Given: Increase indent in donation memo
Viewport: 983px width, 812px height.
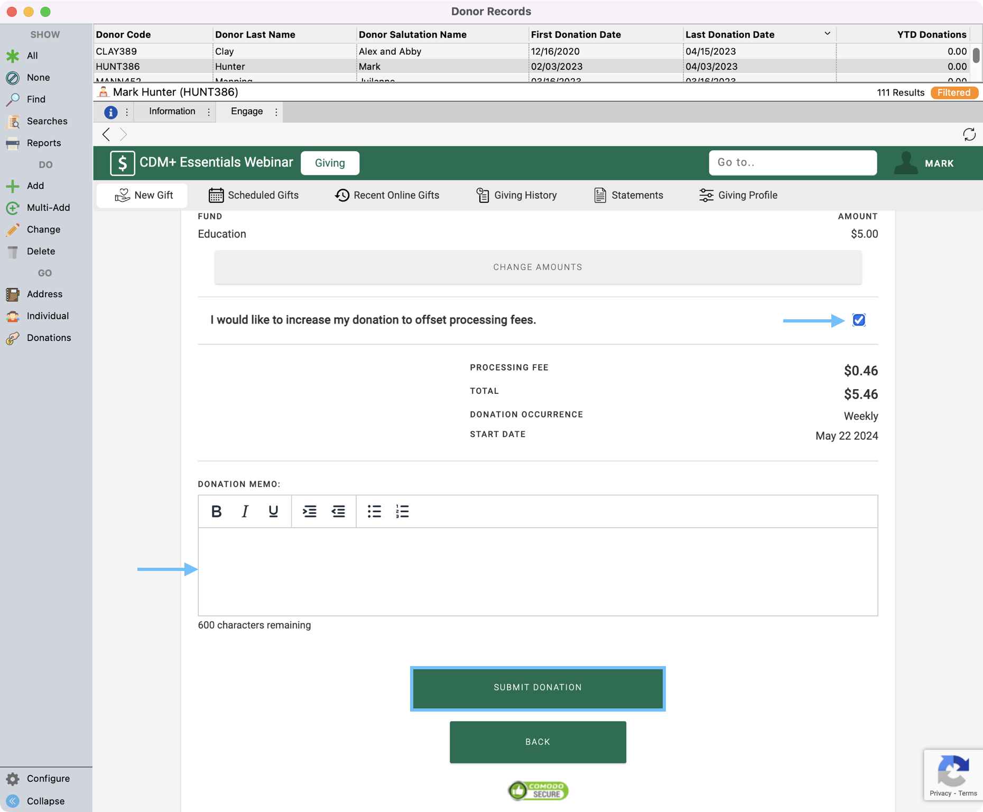Looking at the screenshot, I should [x=309, y=511].
